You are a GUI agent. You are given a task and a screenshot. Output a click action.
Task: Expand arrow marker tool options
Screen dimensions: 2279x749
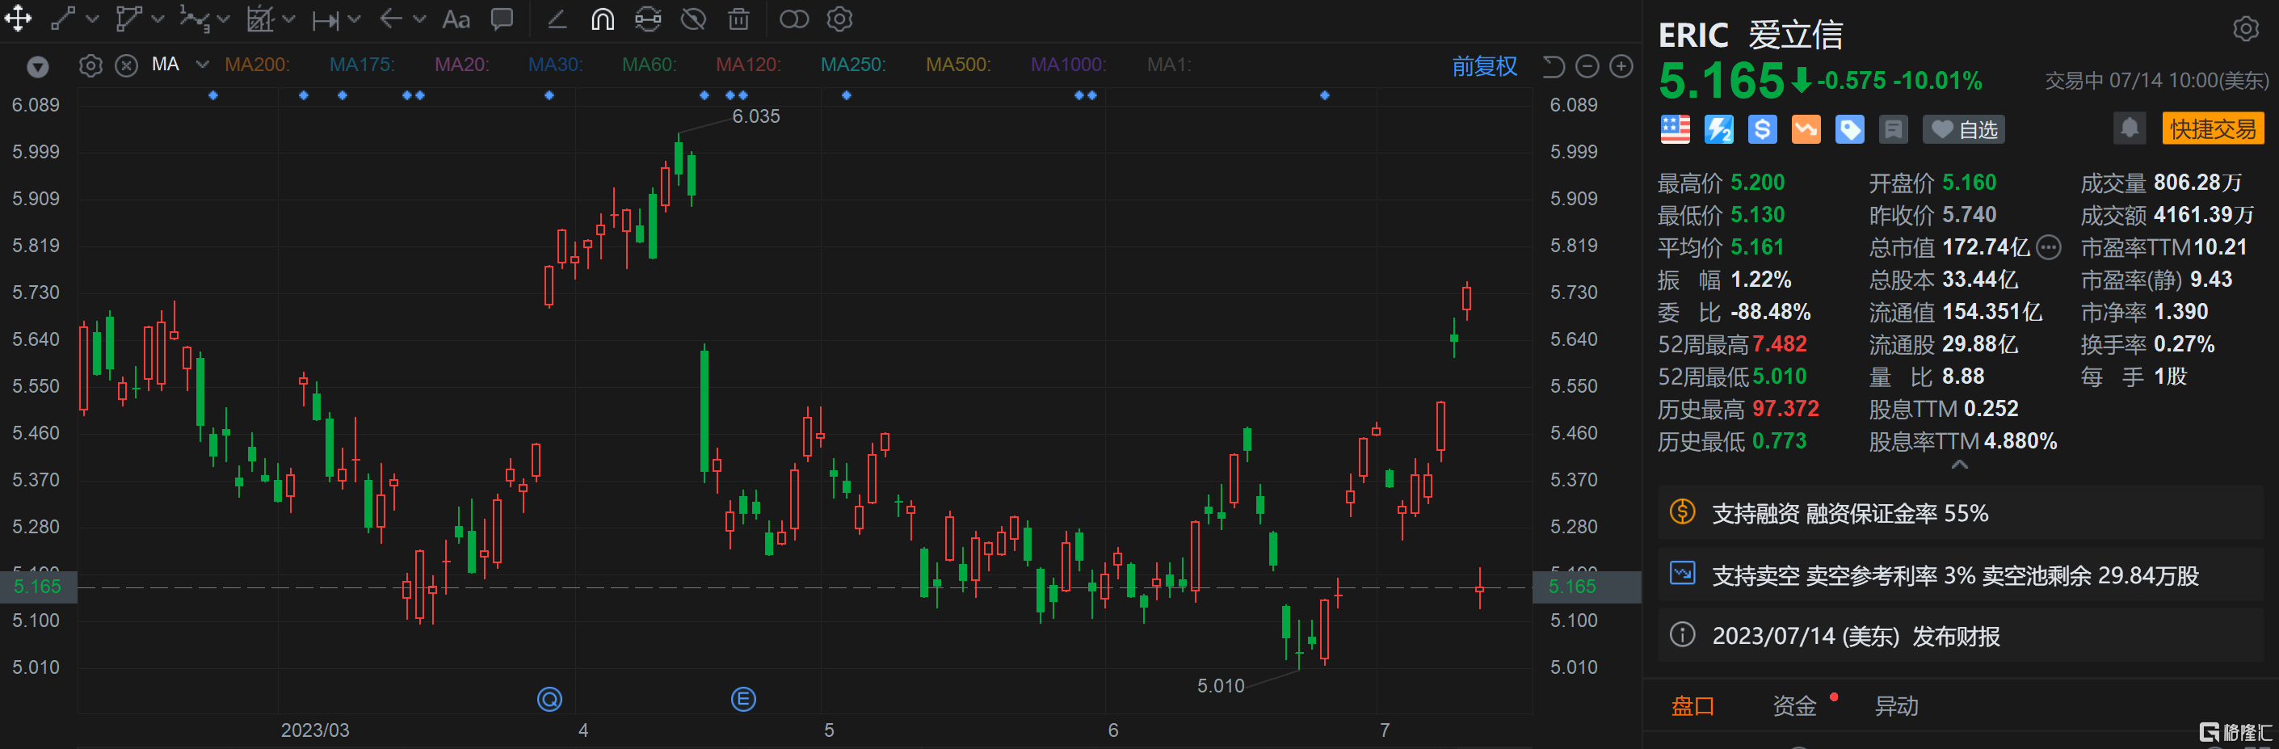coord(419,19)
